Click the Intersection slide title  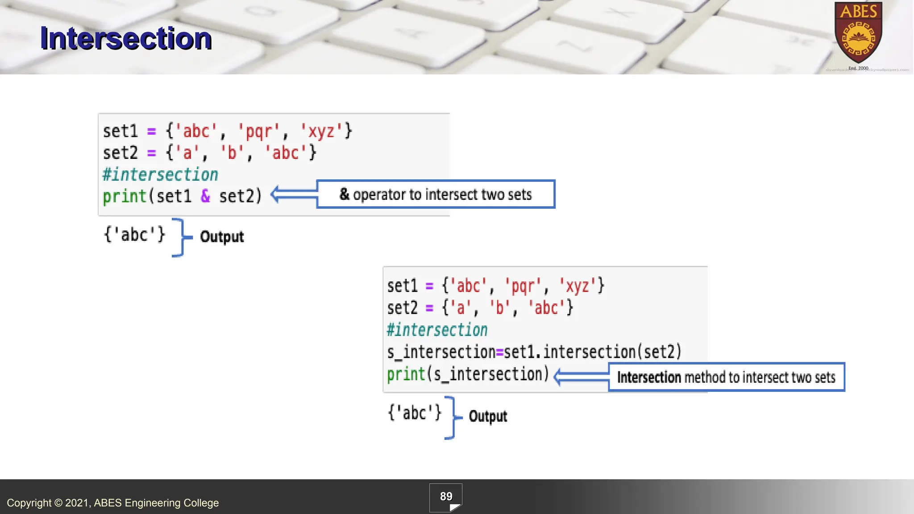click(126, 38)
